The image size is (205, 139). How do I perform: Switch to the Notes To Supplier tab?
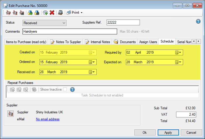(66, 42)
